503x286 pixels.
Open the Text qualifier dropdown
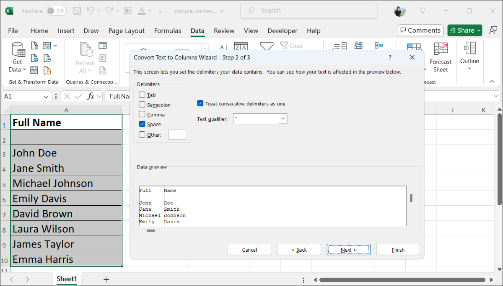pos(283,119)
